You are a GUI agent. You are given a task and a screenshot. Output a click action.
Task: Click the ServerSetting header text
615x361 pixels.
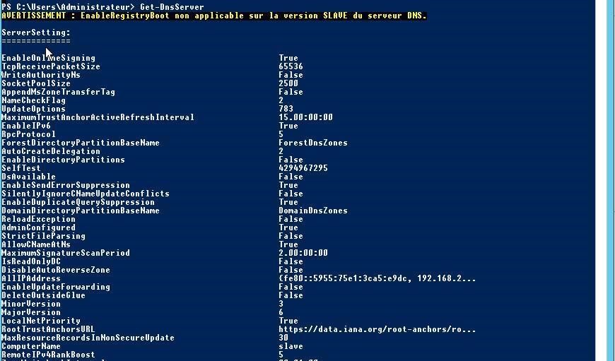(36, 32)
